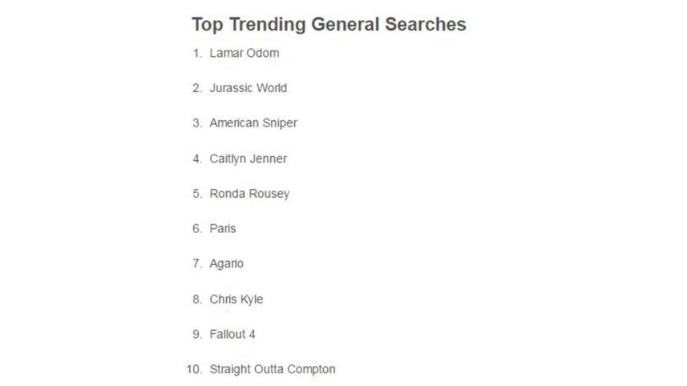Click the Lamar Odom search entry
687x386 pixels.
[244, 53]
